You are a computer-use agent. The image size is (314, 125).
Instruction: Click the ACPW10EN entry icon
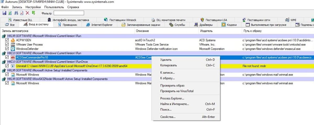coord(13,40)
